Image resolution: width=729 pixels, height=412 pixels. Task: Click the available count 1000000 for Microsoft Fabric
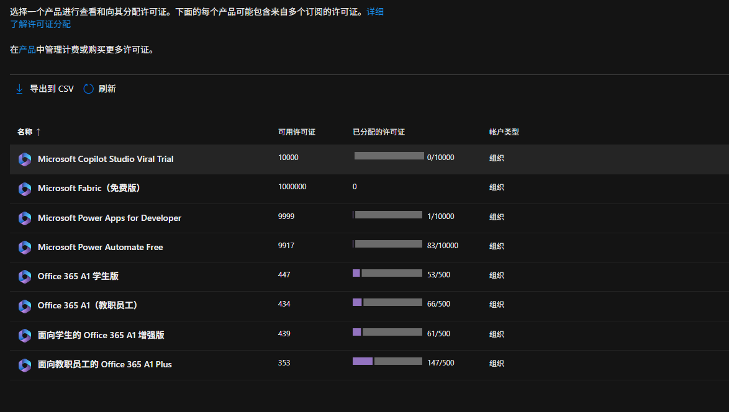[x=292, y=187]
